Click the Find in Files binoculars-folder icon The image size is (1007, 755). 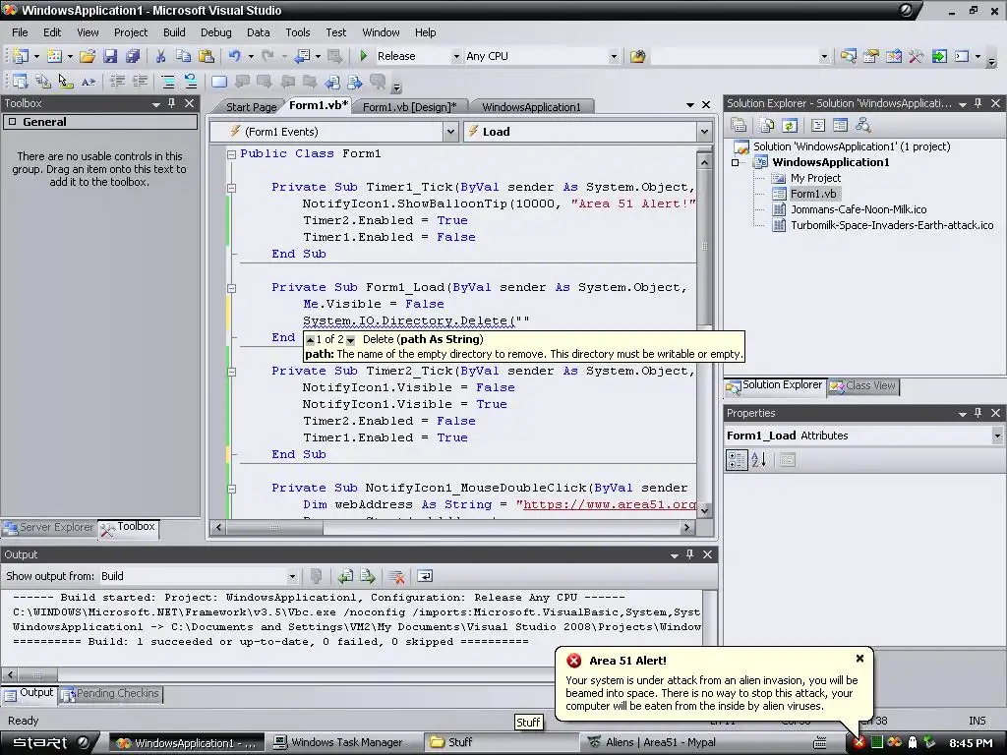(637, 56)
